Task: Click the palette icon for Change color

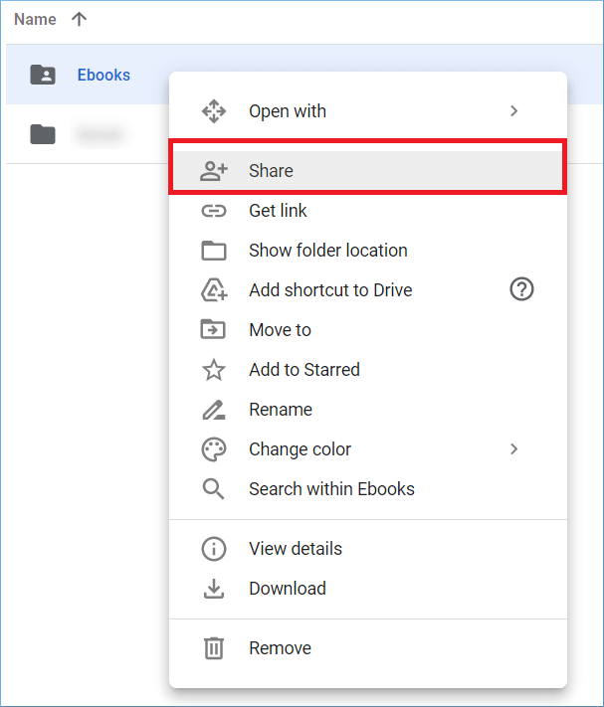Action: 214,449
